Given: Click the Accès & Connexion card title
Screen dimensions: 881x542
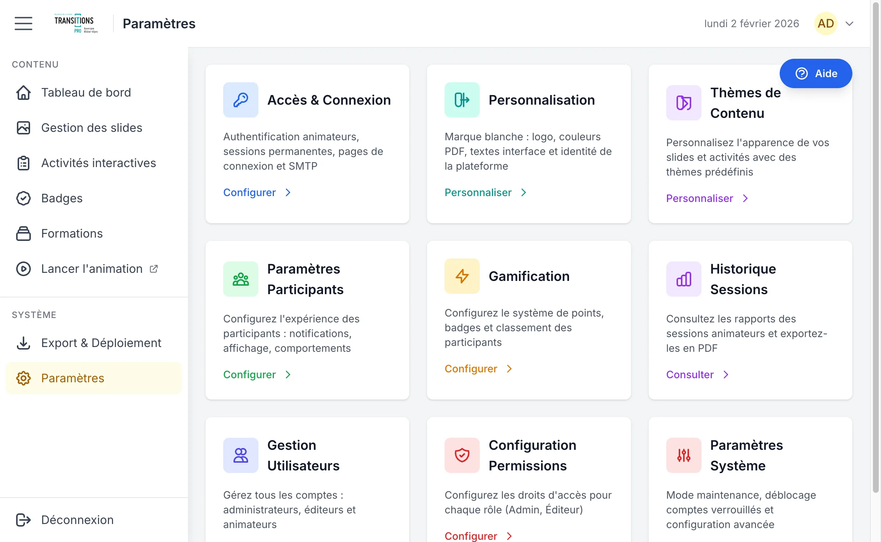Looking at the screenshot, I should (329, 100).
